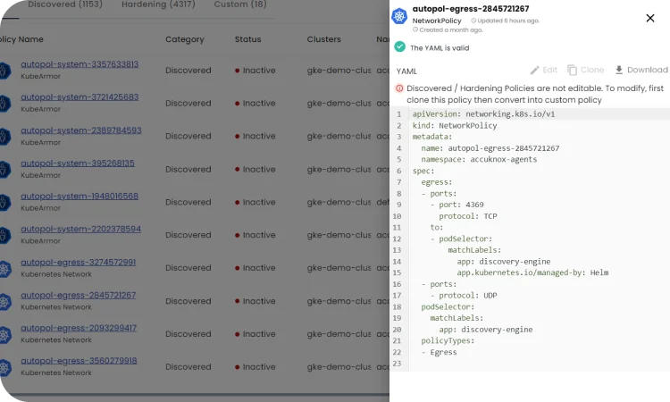Click the Download icon in YAML toolbar

pyautogui.click(x=619, y=70)
